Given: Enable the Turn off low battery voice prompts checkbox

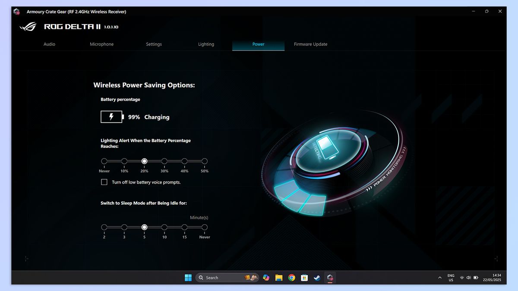Looking at the screenshot, I should point(104,182).
